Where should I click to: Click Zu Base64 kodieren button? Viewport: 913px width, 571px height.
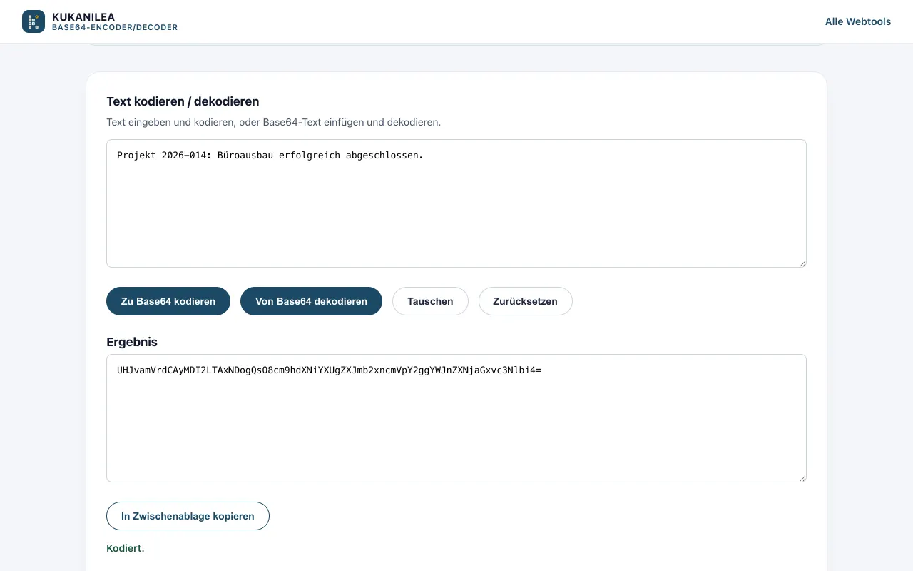click(x=168, y=301)
